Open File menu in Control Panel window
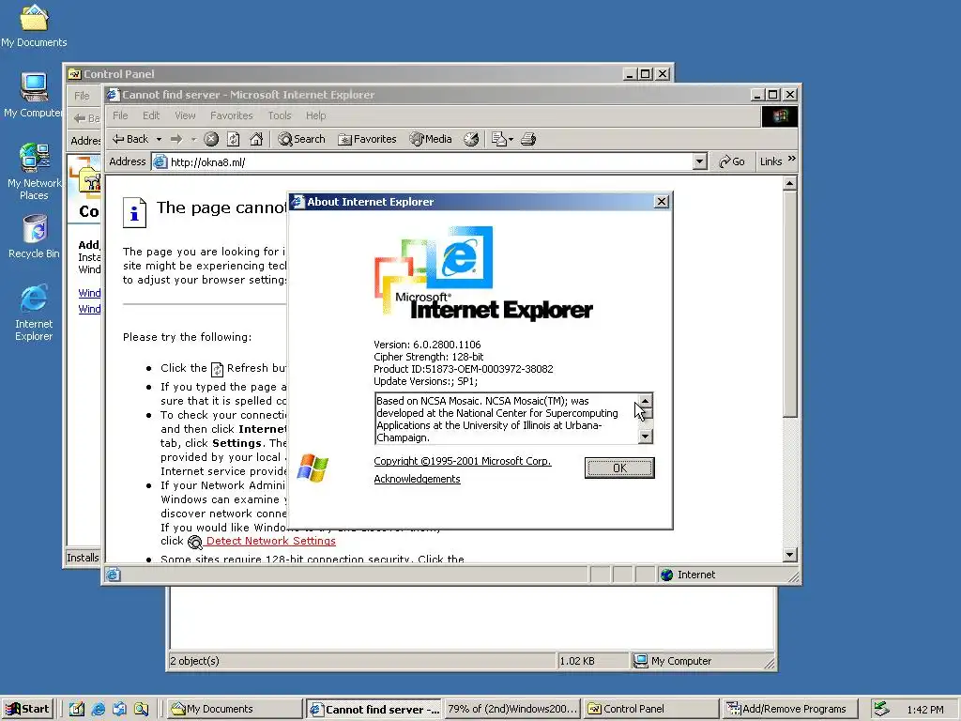 [82, 96]
